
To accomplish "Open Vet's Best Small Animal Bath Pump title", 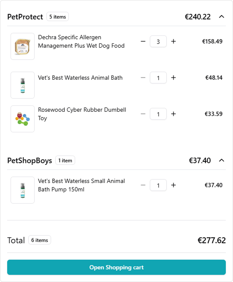I will point(81,185).
